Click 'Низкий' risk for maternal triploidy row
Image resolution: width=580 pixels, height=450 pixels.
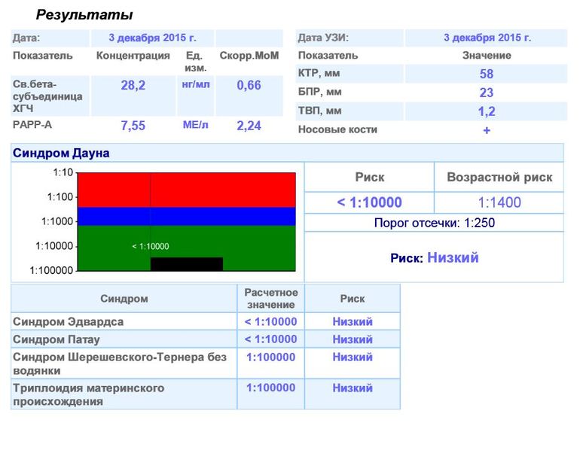click(x=353, y=388)
